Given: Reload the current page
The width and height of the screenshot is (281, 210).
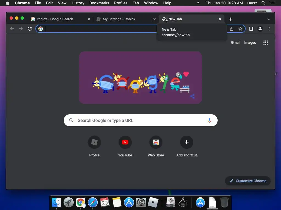Looking at the screenshot, I should (x=30, y=29).
